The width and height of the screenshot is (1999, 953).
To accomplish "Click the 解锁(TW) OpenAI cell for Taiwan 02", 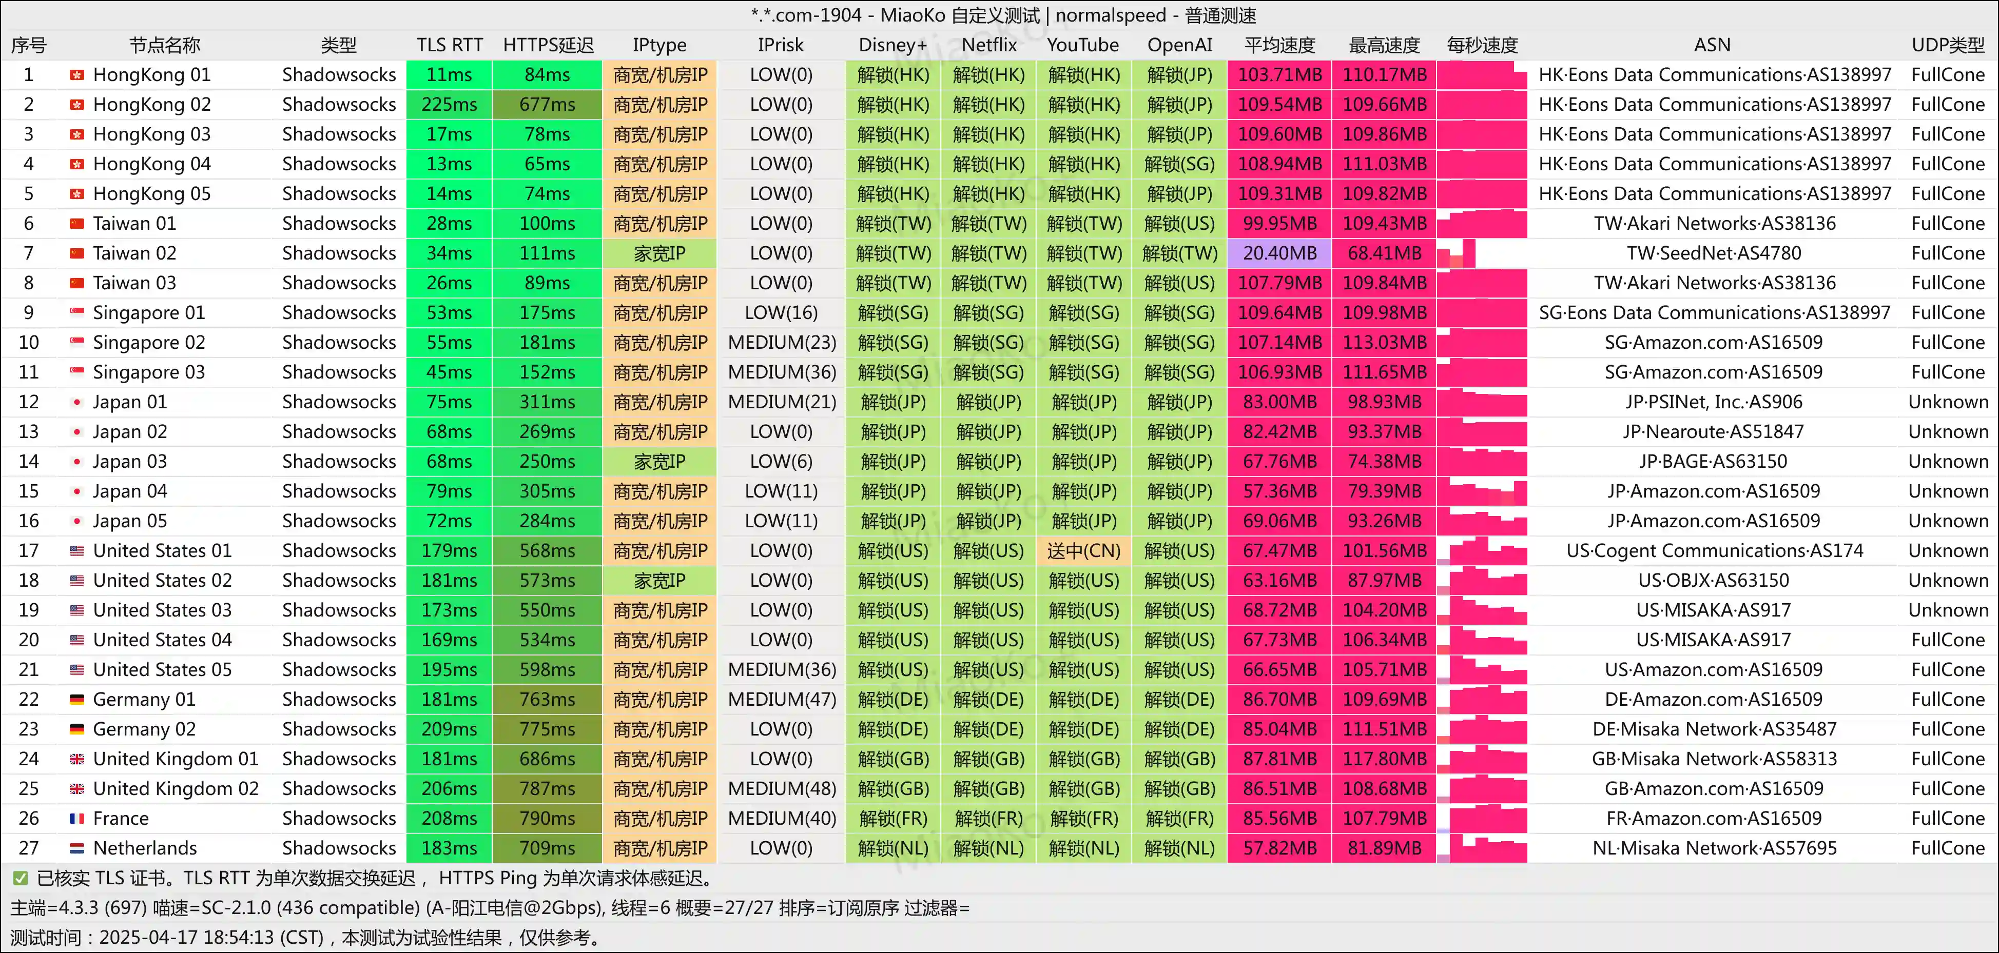I will tap(1179, 253).
